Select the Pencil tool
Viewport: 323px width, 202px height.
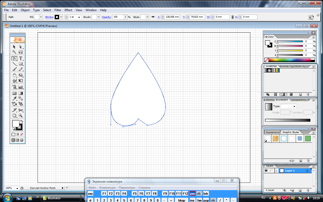click(x=21, y=69)
